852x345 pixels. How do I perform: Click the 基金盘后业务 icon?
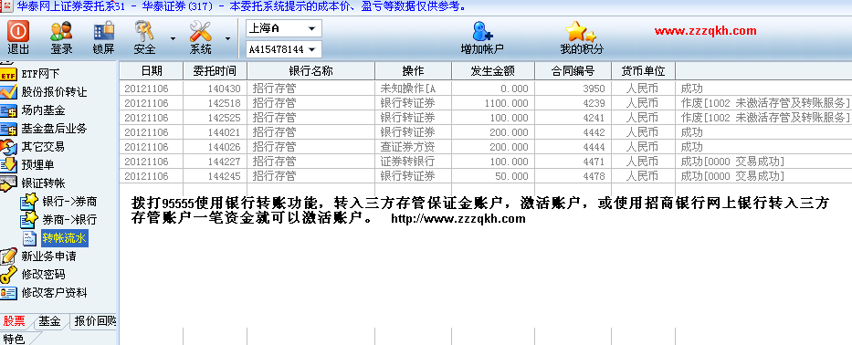click(x=8, y=129)
